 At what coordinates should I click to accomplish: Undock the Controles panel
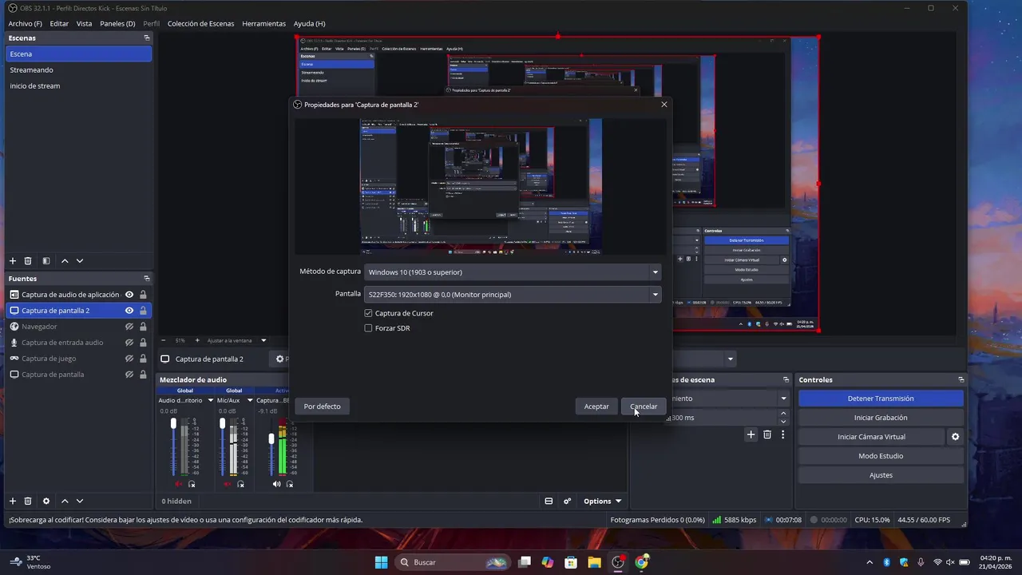(x=961, y=380)
